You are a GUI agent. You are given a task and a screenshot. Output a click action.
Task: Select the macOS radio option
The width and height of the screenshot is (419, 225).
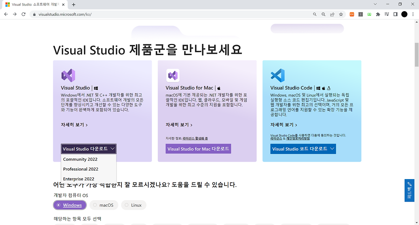(104, 205)
